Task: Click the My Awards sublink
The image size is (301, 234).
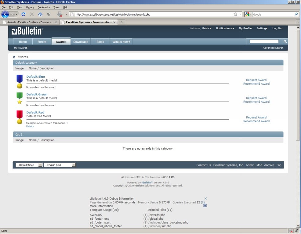Action: click(x=21, y=48)
